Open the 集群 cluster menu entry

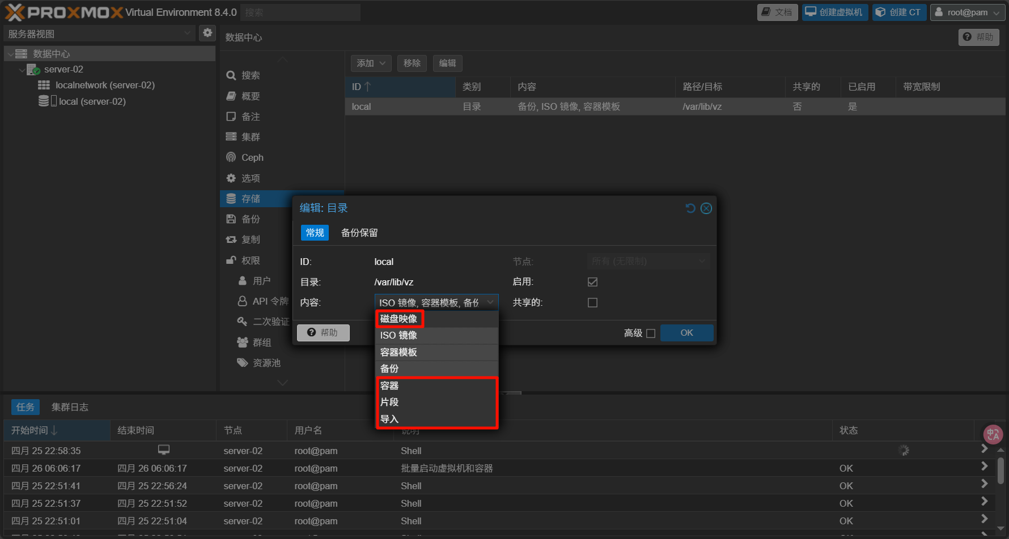point(250,137)
